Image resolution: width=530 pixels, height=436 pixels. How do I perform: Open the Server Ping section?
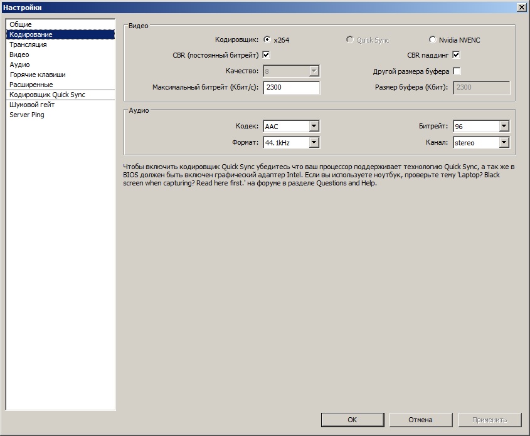(60, 115)
